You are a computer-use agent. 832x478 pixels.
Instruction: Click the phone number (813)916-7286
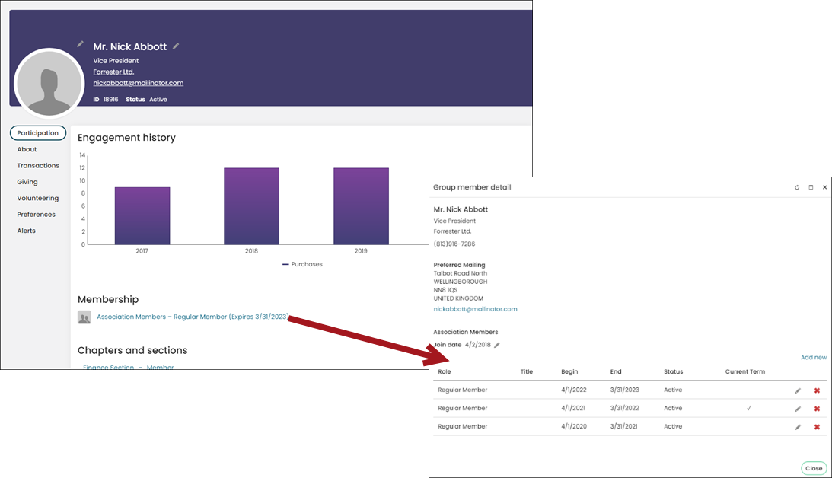(x=454, y=244)
